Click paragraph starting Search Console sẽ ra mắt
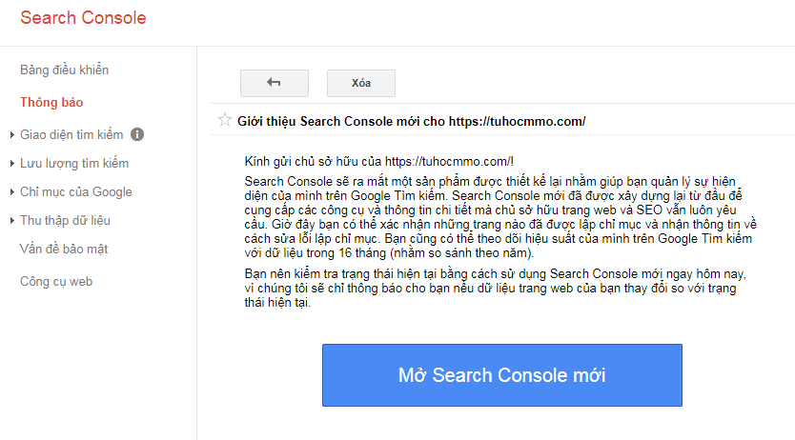 (500, 217)
